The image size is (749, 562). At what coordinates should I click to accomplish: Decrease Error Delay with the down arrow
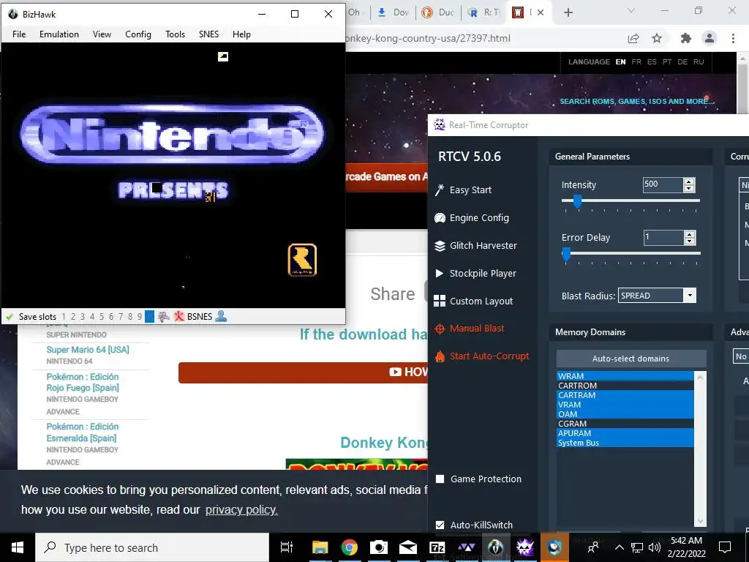coord(689,241)
